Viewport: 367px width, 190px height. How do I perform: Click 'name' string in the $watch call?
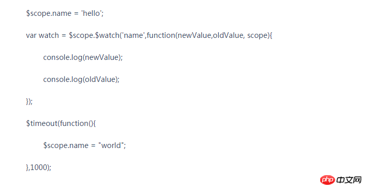pyautogui.click(x=133, y=35)
